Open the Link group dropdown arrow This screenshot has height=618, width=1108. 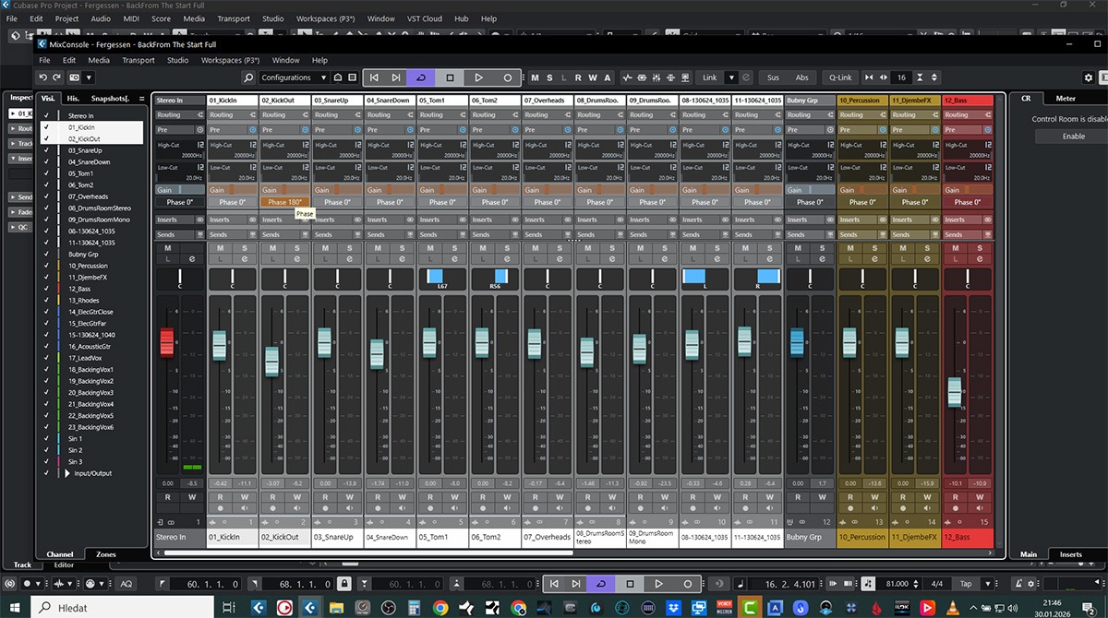pos(731,77)
